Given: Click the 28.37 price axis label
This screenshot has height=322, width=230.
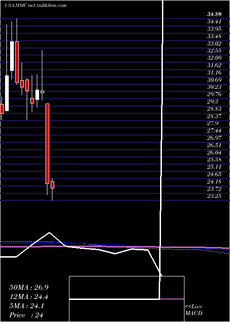Looking at the screenshot, I should tap(214, 116).
